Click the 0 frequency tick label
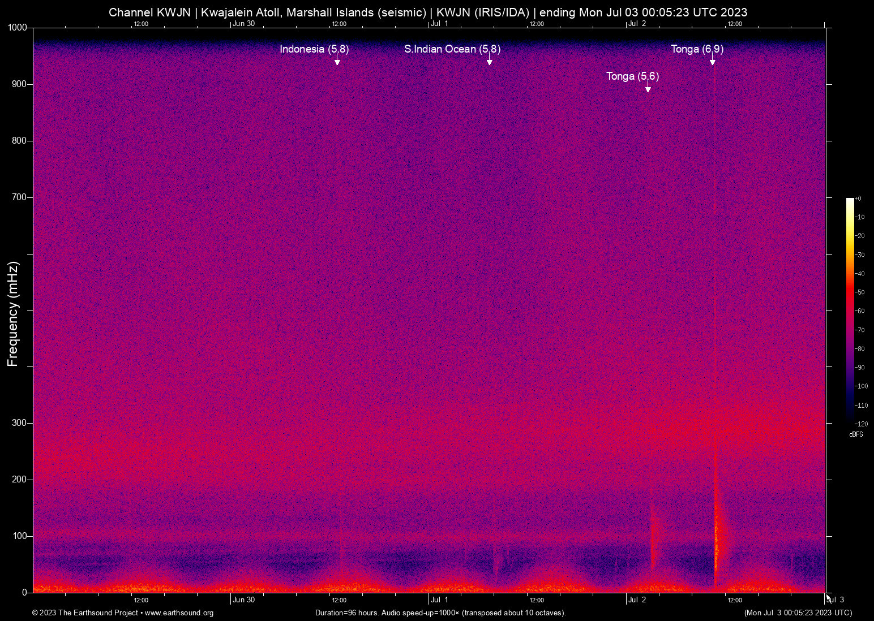Image resolution: width=874 pixels, height=621 pixels. pyautogui.click(x=24, y=593)
